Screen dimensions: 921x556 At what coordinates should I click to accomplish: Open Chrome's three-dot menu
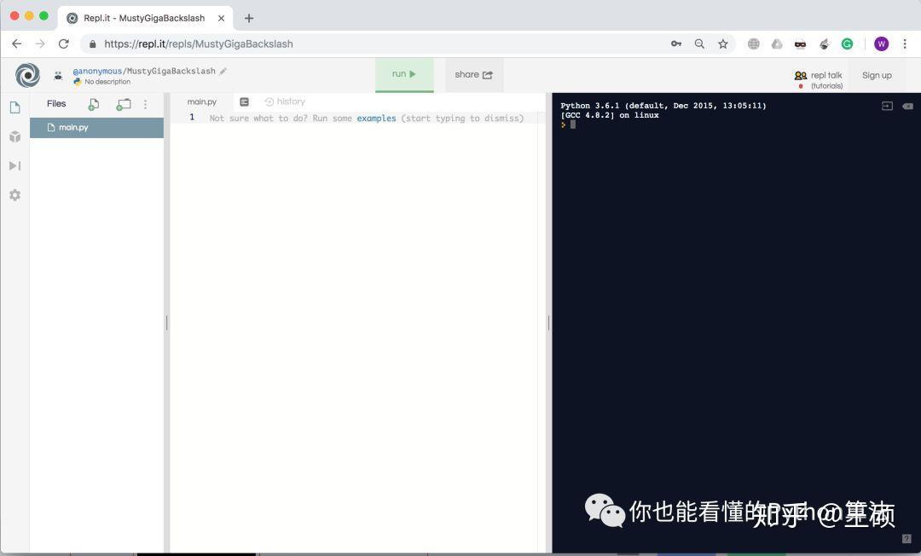907,43
